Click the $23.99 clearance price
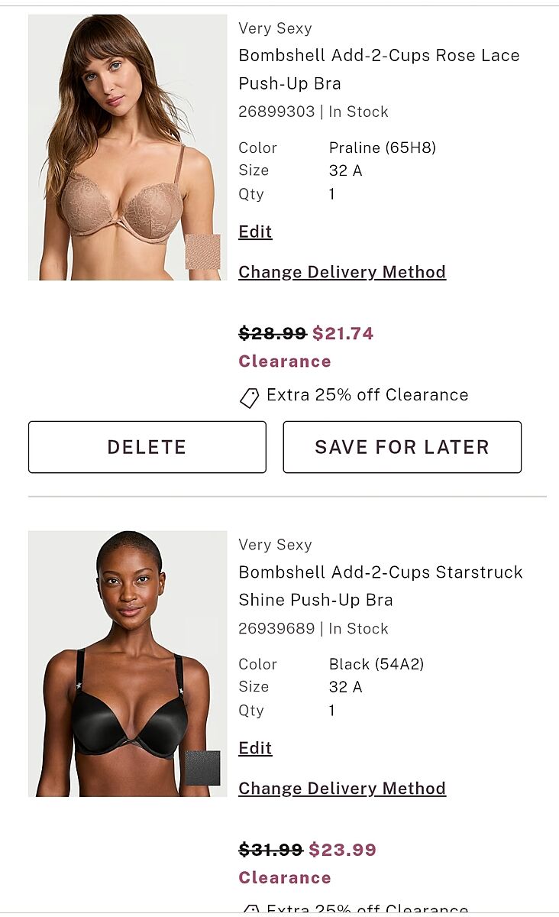 coord(343,850)
